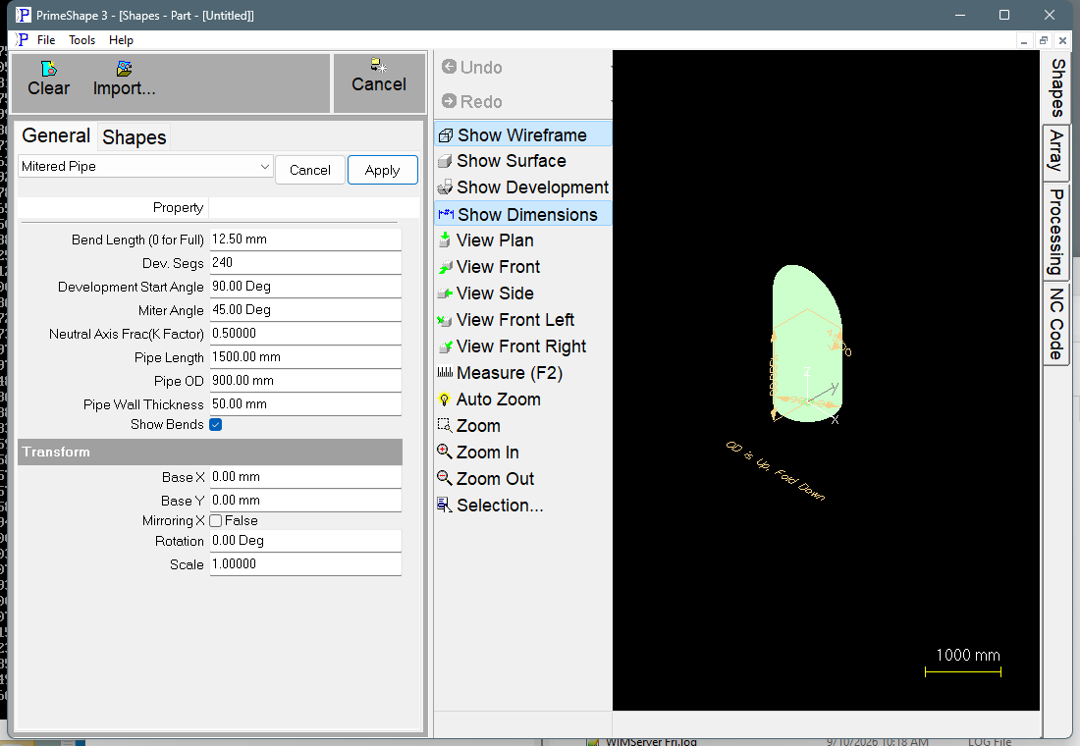1080x746 pixels.
Task: Click the 'OD is Up, Fold Down' annotation
Action: tap(775, 470)
